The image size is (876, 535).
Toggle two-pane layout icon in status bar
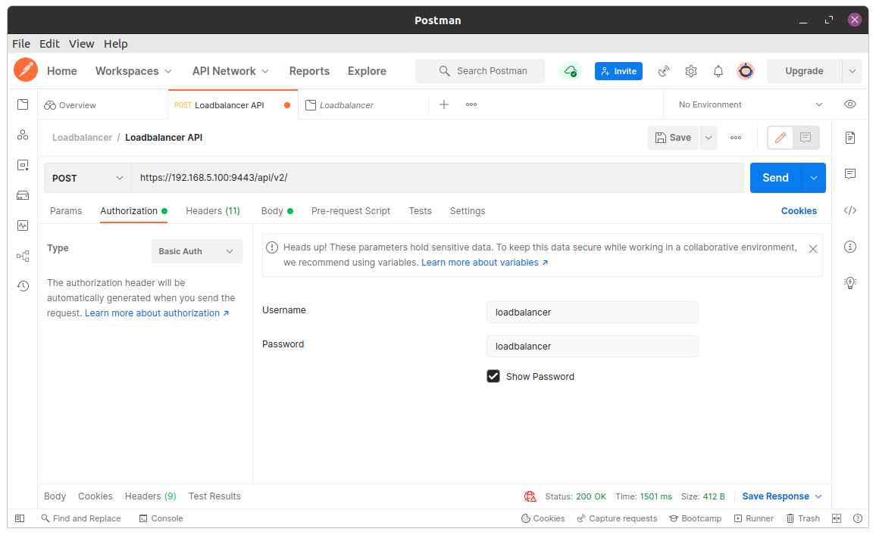837,518
